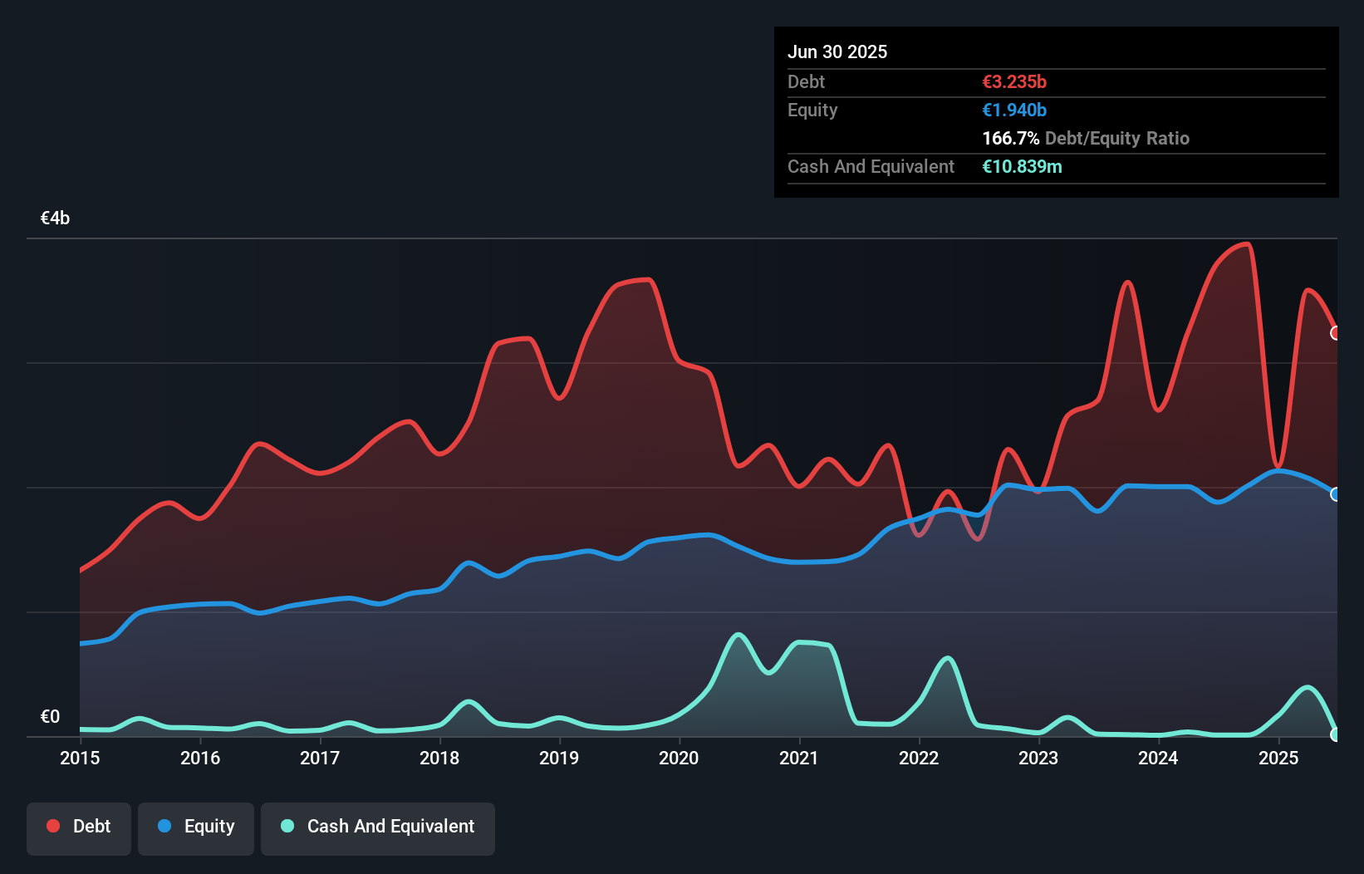Click the 2019 x-axis label

559,758
